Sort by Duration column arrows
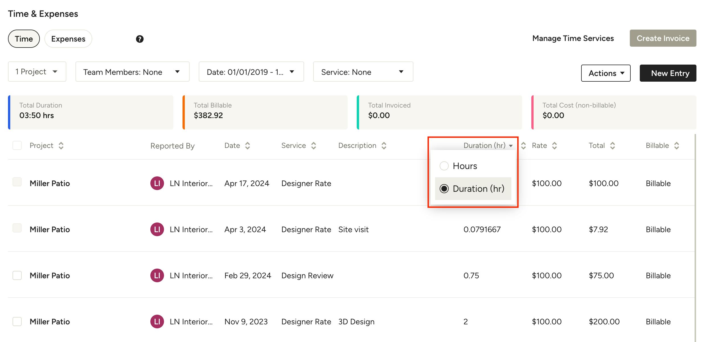Viewport: 701px width, 342px height. pos(523,146)
